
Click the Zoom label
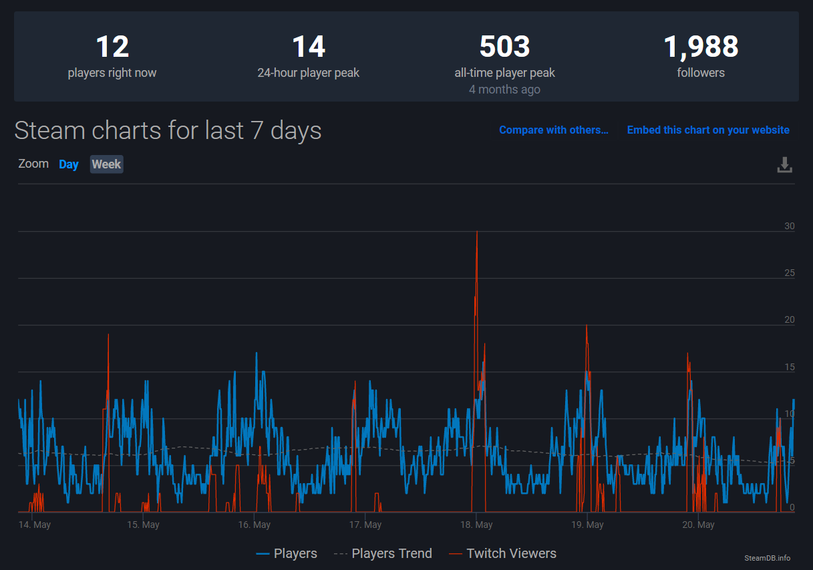pyautogui.click(x=33, y=164)
